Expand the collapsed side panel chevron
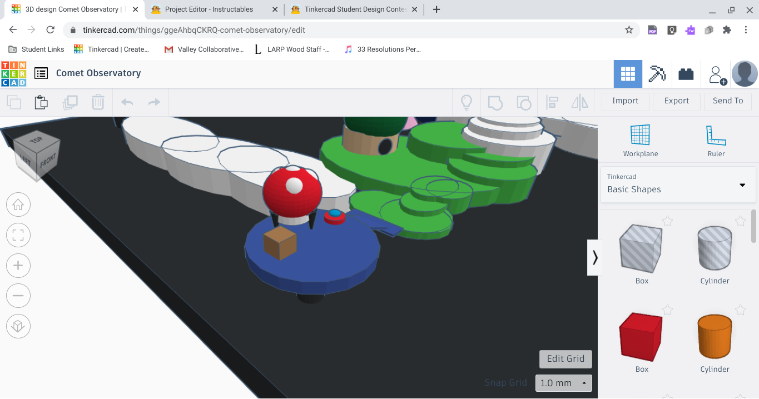Screen dimensions: 759x399 pyautogui.click(x=595, y=258)
